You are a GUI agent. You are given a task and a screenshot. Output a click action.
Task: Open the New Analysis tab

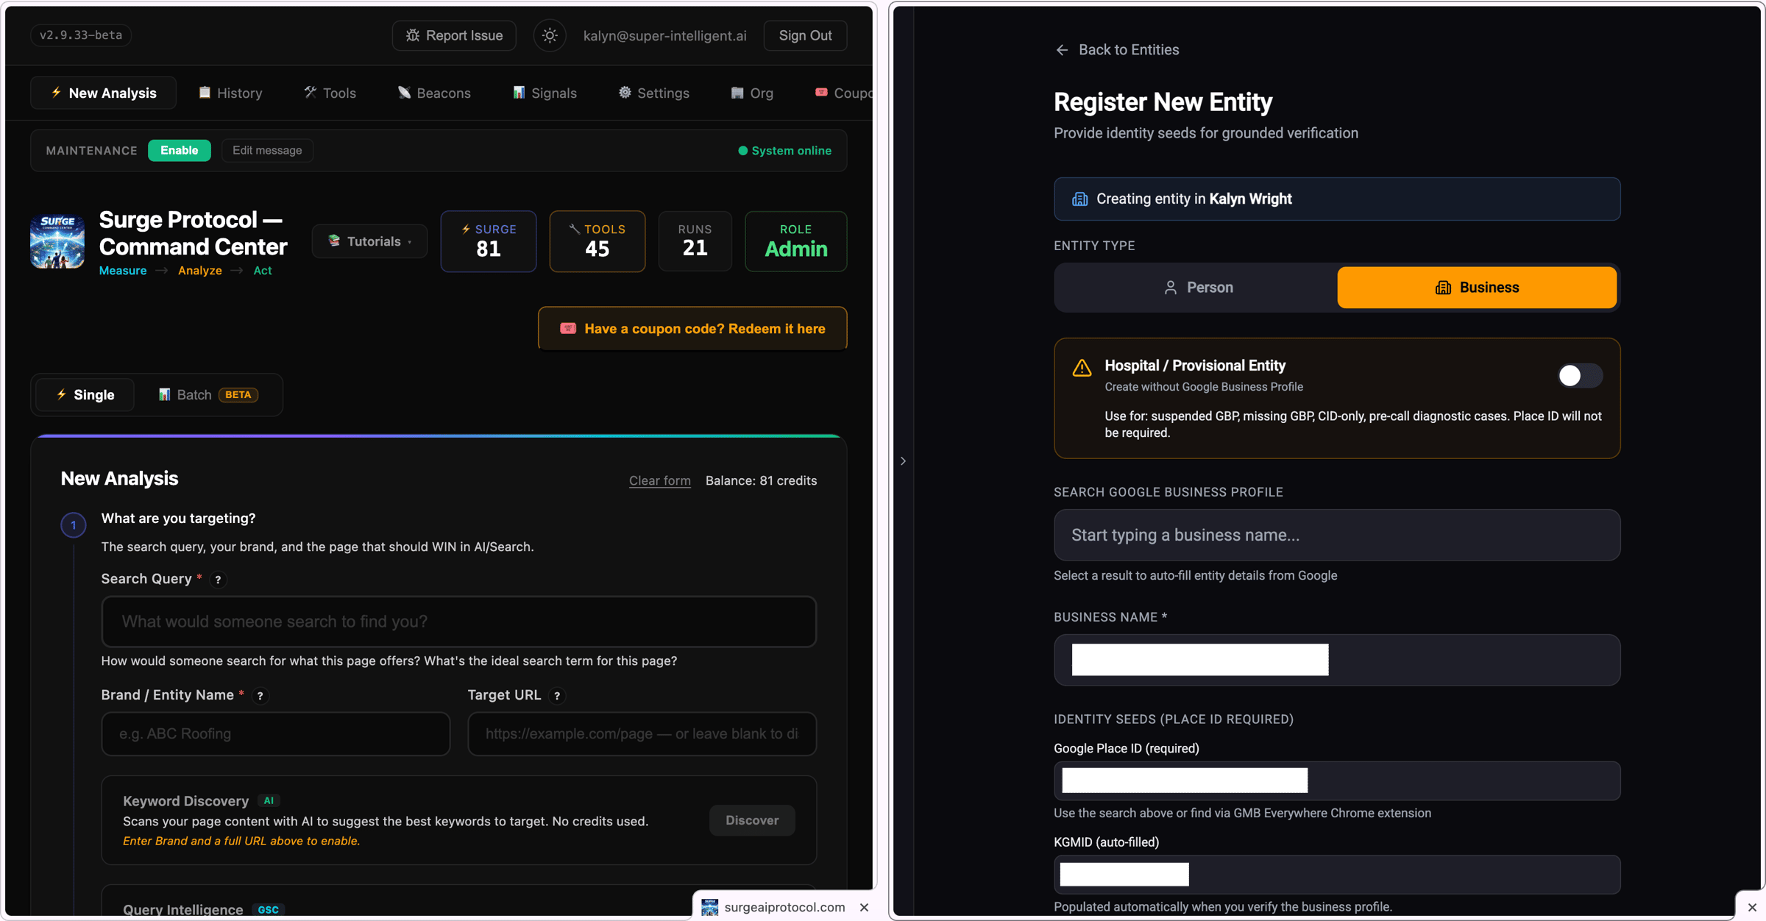(103, 93)
